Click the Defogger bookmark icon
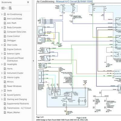The width and height of the screenshot is (121, 121). click(5, 41)
